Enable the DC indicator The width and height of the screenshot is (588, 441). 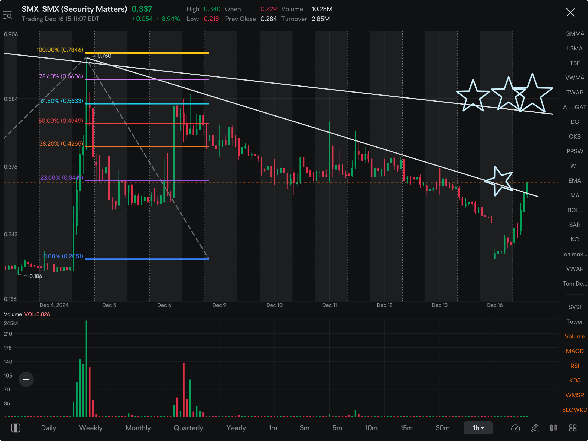(x=575, y=122)
